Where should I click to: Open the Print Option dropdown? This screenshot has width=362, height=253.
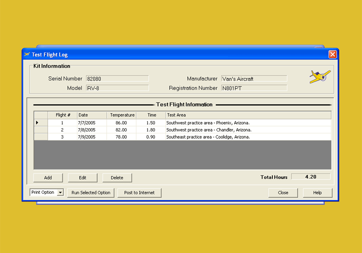pos(60,192)
